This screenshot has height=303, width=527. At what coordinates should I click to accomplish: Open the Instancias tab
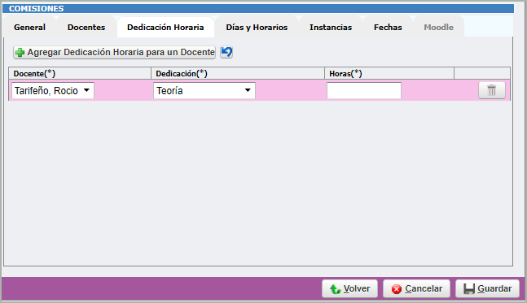pos(331,27)
